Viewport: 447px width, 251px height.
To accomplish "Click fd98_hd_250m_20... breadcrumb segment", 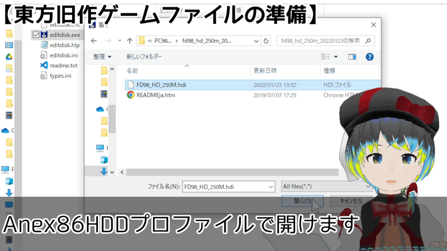I will 207,41.
